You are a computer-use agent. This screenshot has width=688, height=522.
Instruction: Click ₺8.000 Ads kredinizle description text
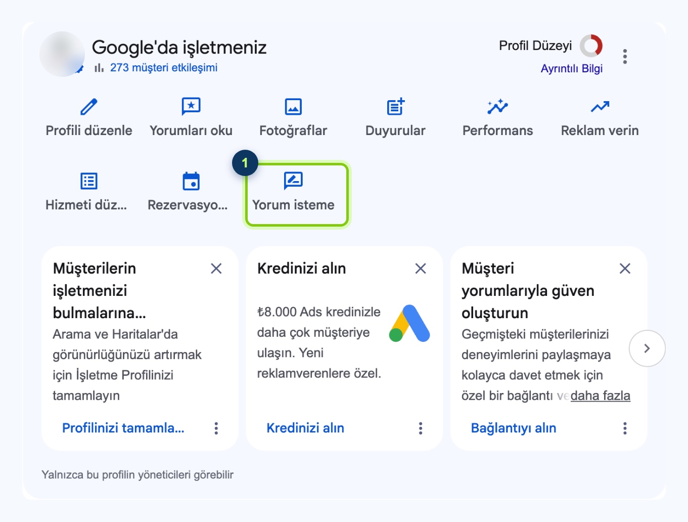(x=319, y=342)
